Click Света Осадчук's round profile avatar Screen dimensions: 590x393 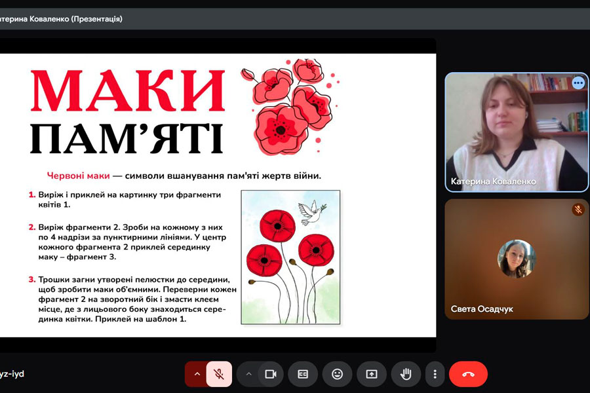coord(517,259)
